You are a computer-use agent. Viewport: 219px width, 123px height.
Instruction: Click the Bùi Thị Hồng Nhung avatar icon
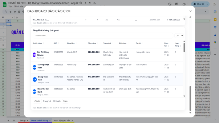(x=34, y=54)
